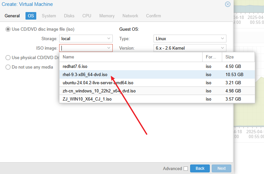Viewport: 264px width, 174px height.
Task: Click the Back button
Action: point(200,168)
